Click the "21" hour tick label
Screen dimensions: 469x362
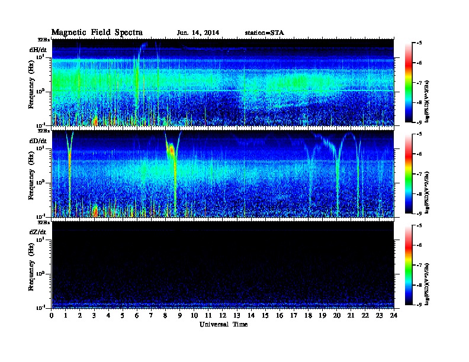351,315
